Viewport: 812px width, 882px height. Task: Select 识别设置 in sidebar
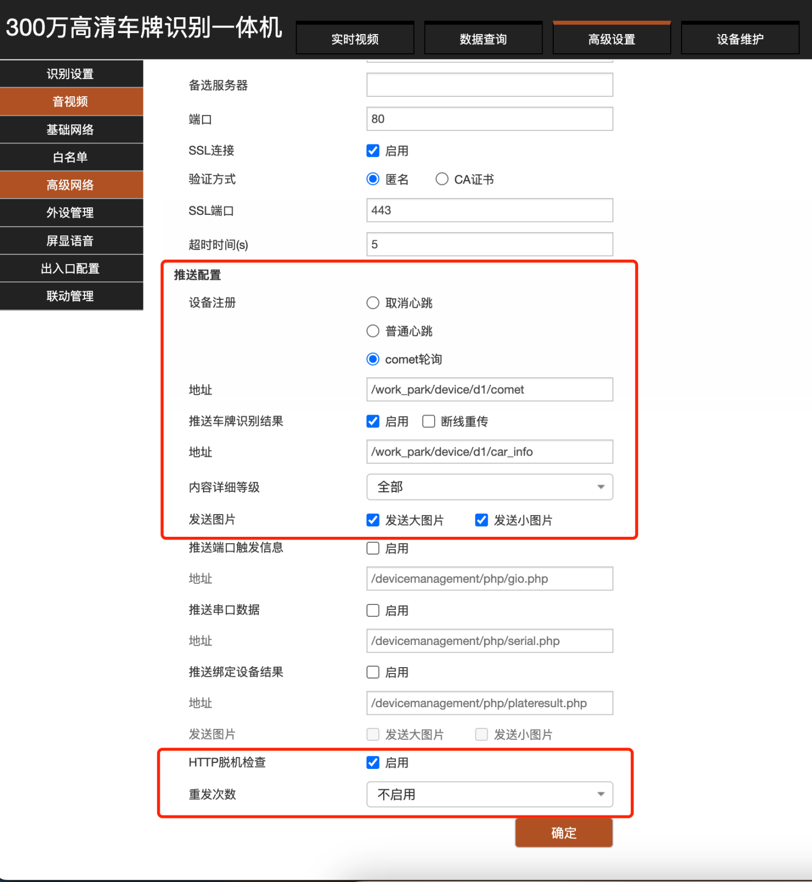pyautogui.click(x=71, y=74)
